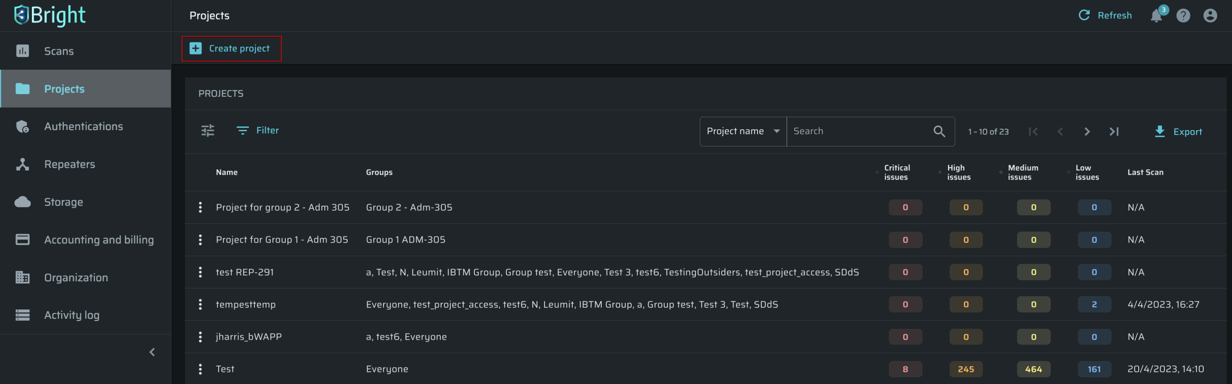This screenshot has width=1232, height=384.
Task: Click the search magnifier icon
Action: pyautogui.click(x=939, y=131)
